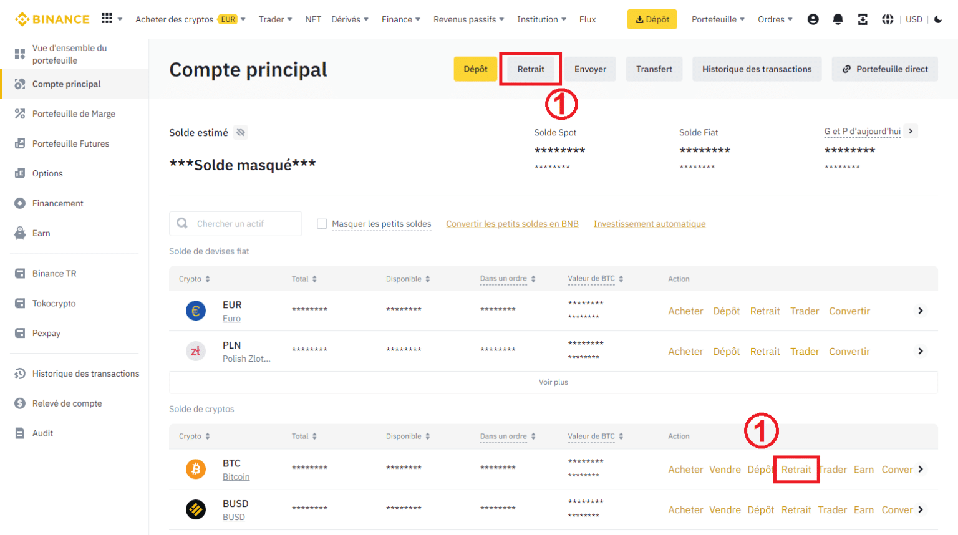Open Binance TR sidebar item
This screenshot has width=958, height=535.
click(x=75, y=274)
